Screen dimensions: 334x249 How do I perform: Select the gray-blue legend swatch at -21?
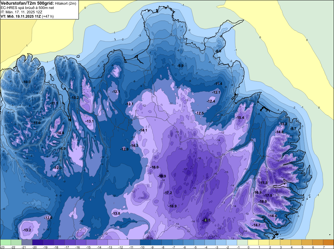click(27, 242)
